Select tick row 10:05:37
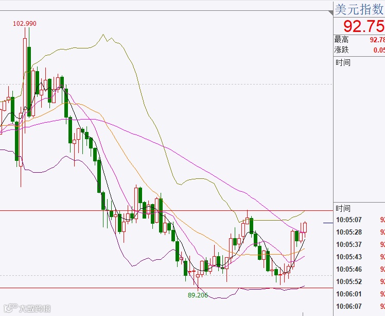385x316 pixels. click(359, 244)
